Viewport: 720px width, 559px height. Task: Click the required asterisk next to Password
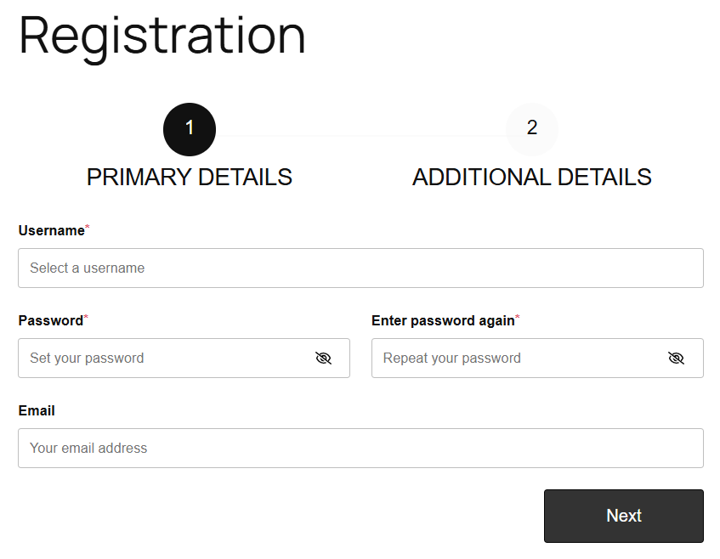tap(86, 318)
